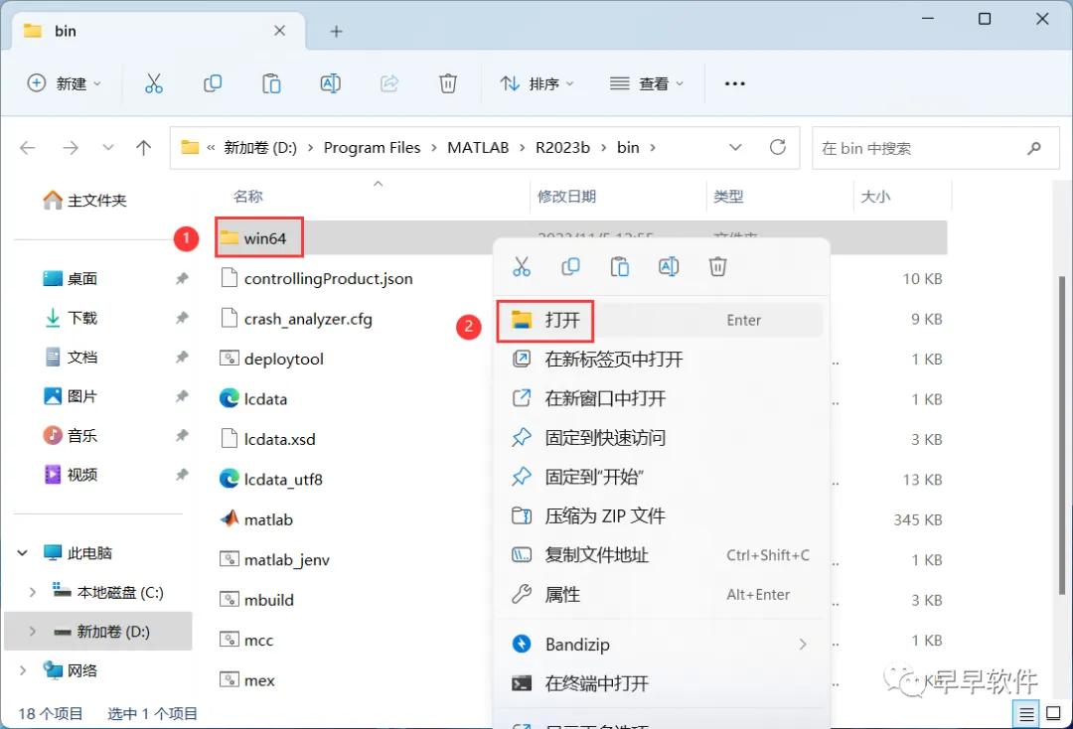Sort by the 修改日期 column header

coord(566,197)
